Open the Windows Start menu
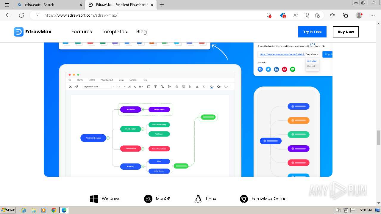Screen dimensions: 381x214 pos(8,210)
